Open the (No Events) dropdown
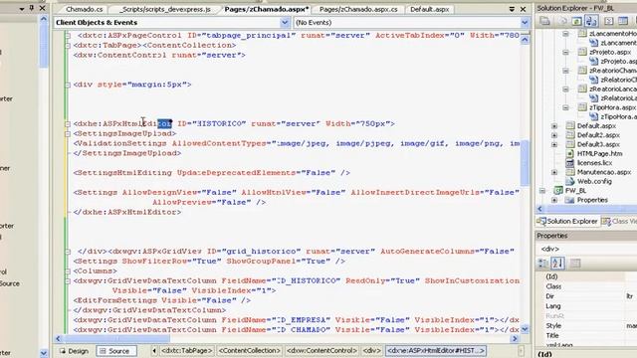This screenshot has height=358, width=637. click(525, 23)
